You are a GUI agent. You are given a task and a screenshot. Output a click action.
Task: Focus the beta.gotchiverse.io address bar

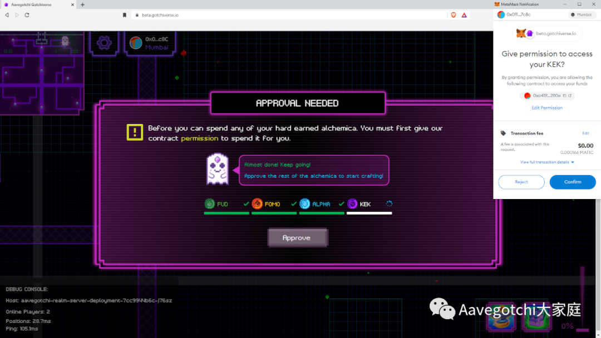(x=288, y=15)
